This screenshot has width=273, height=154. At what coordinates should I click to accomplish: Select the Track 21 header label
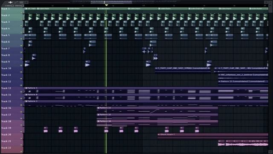(x=6, y=141)
